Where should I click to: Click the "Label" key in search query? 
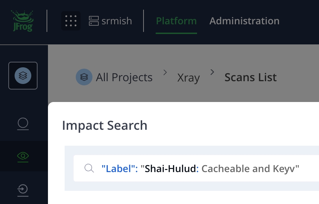120,169
